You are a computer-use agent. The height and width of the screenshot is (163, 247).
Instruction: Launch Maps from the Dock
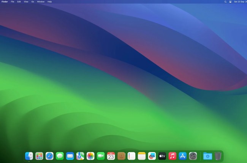(x=80, y=156)
